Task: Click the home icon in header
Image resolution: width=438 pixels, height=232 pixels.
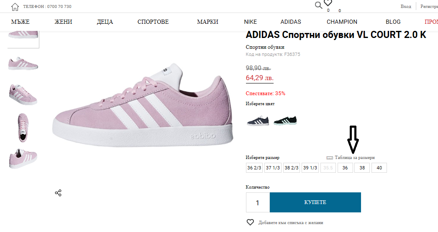Action: (15, 7)
